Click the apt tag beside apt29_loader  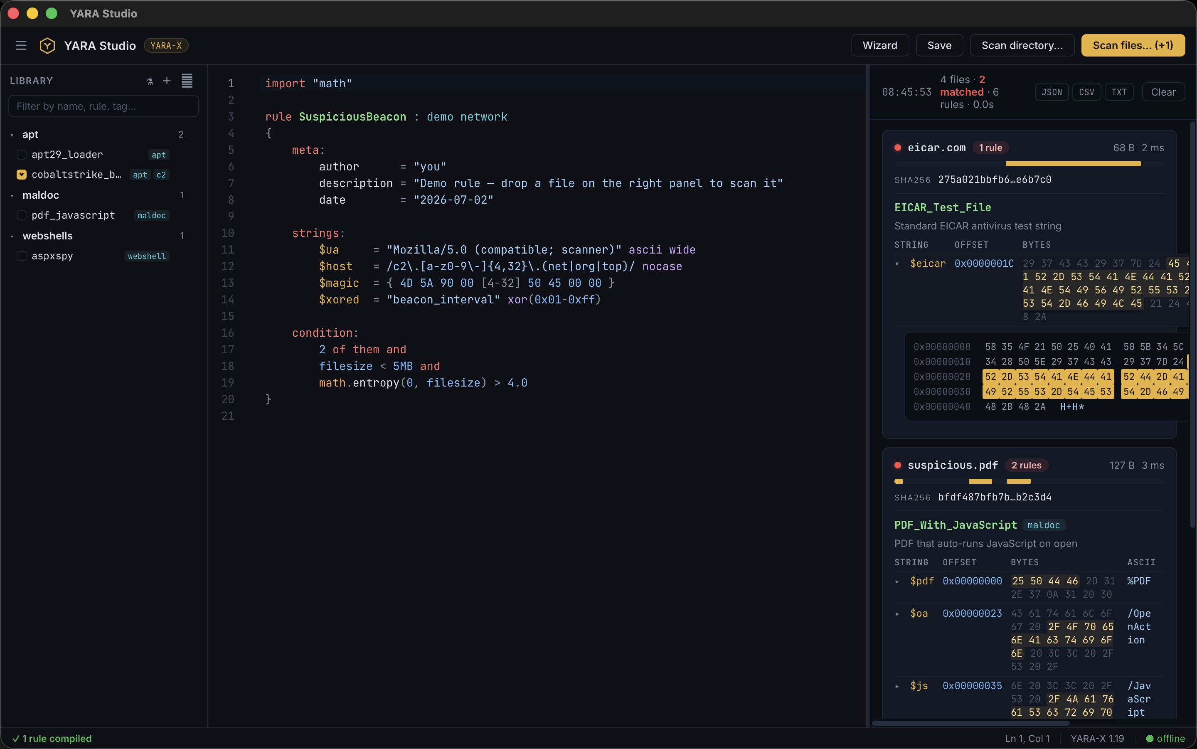click(158, 155)
